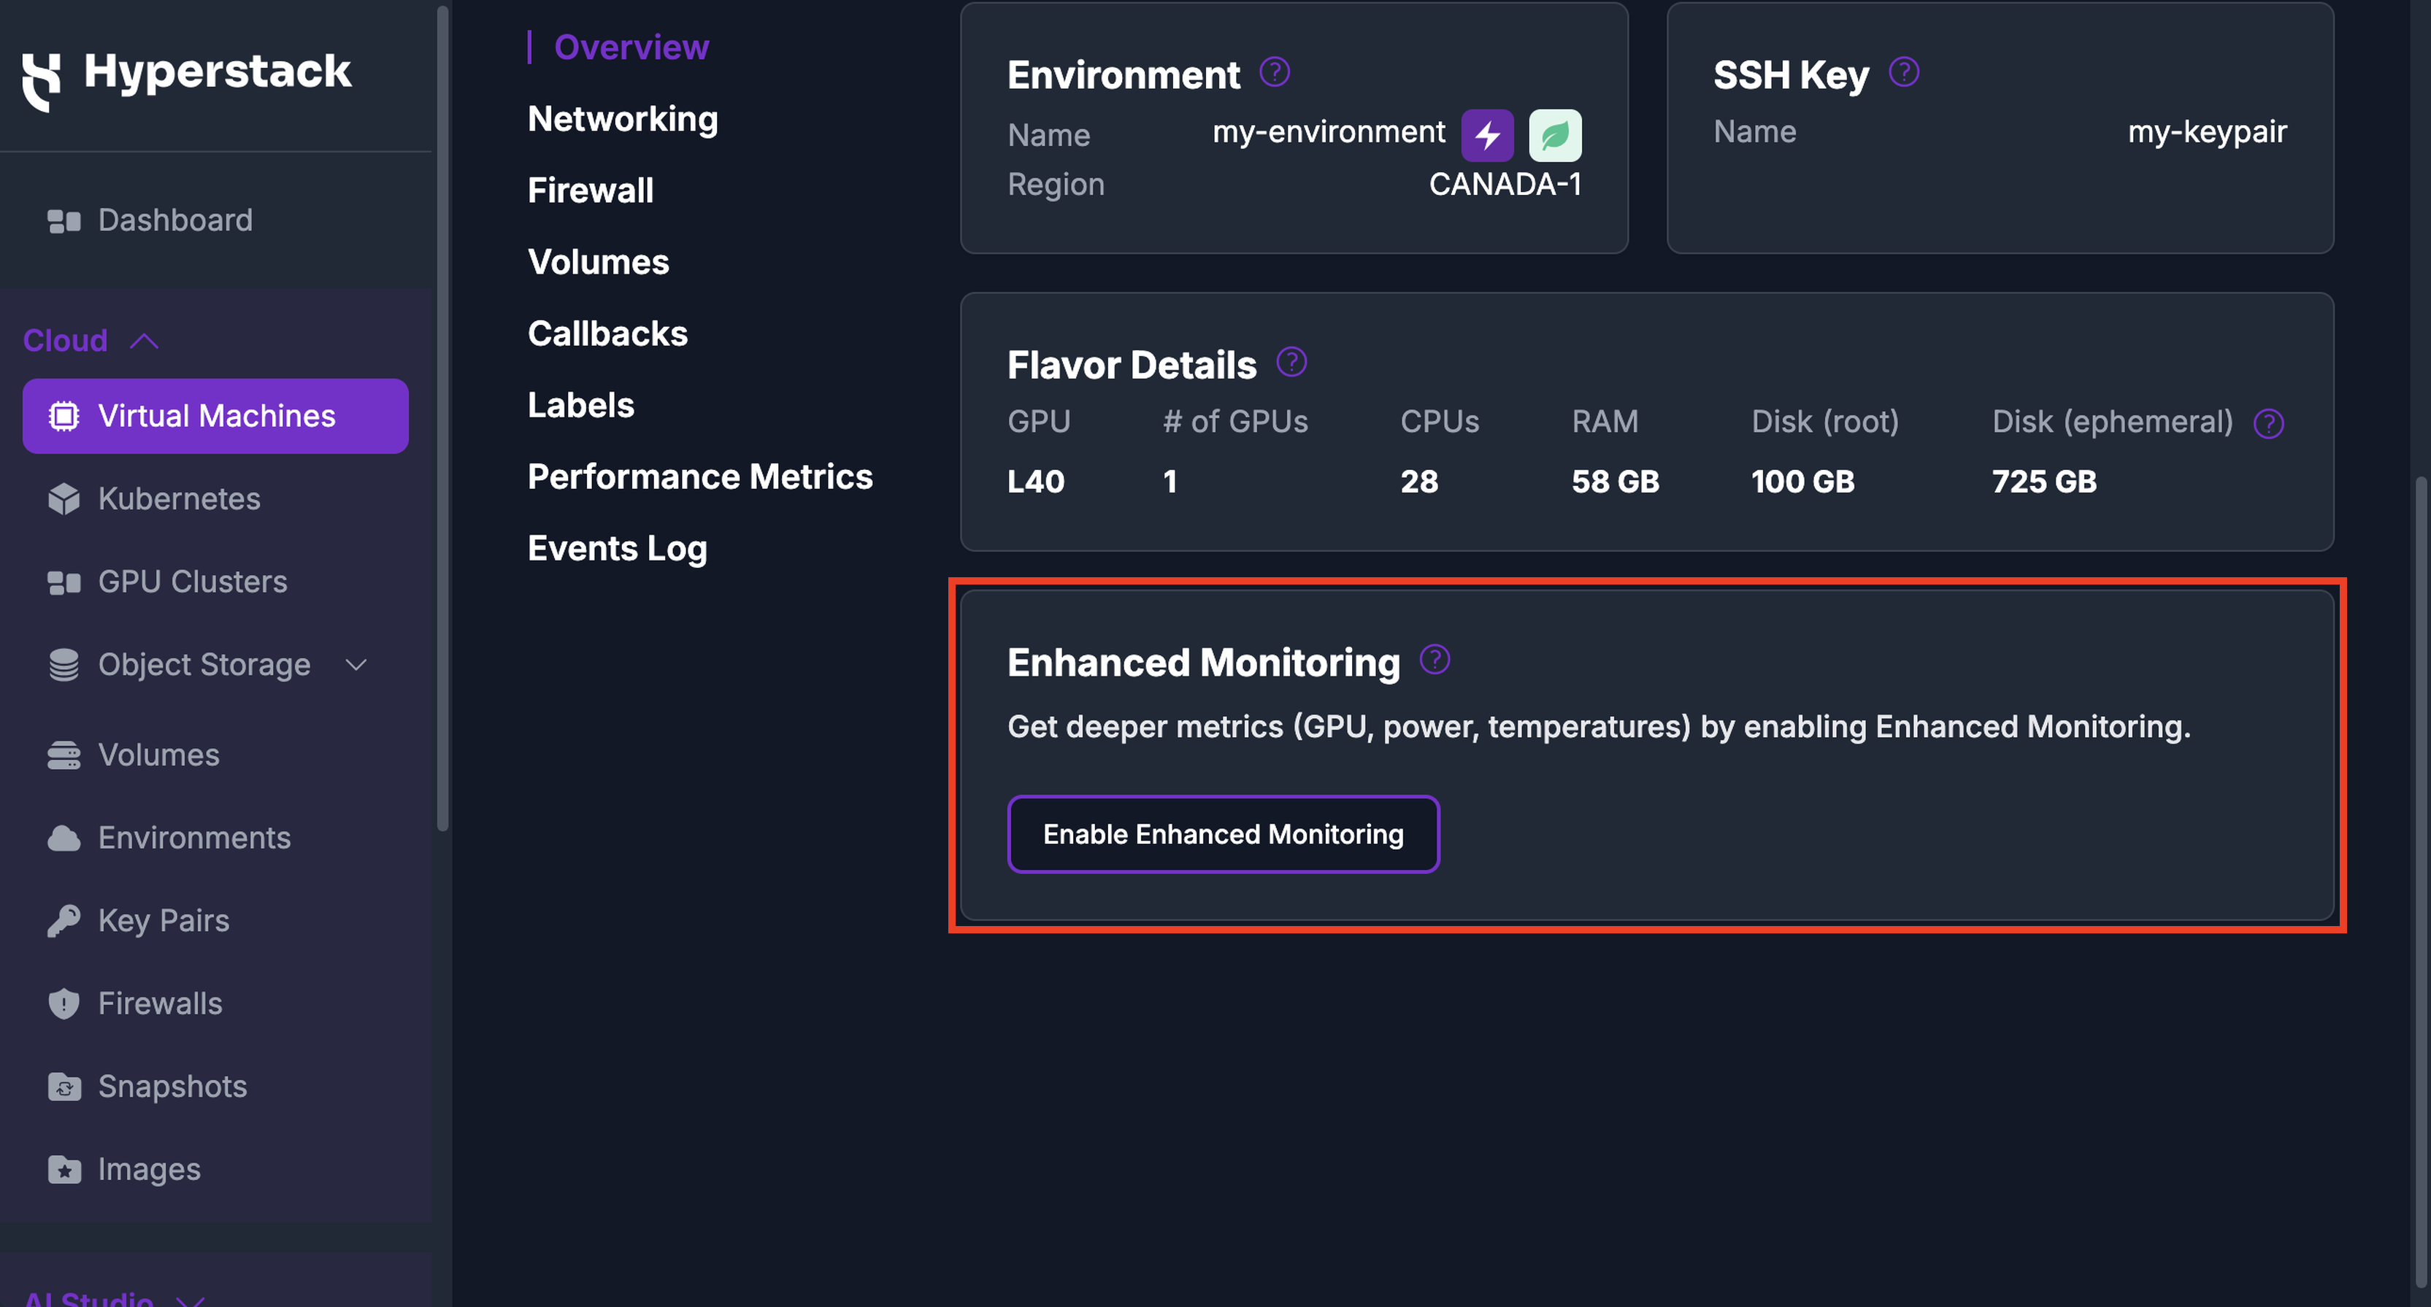Screen dimensions: 2431x1307
Task: Select the Overview tab
Action: tap(631, 47)
